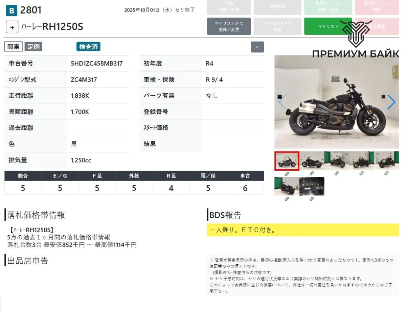The width and height of the screenshot is (406, 312).
Task: Click the next image arrow on photo
Action: click(391, 102)
